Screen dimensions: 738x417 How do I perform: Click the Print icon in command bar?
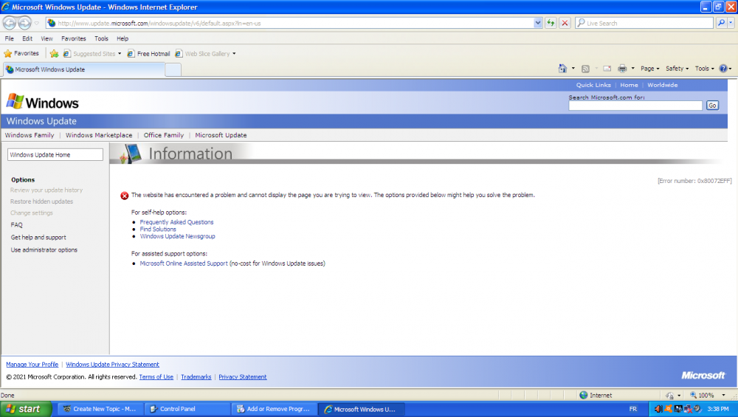[x=622, y=69]
